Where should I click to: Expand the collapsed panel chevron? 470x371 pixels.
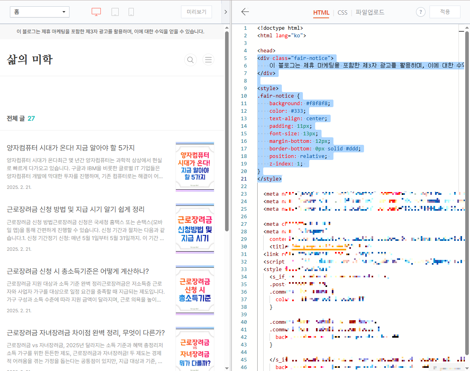(x=225, y=12)
